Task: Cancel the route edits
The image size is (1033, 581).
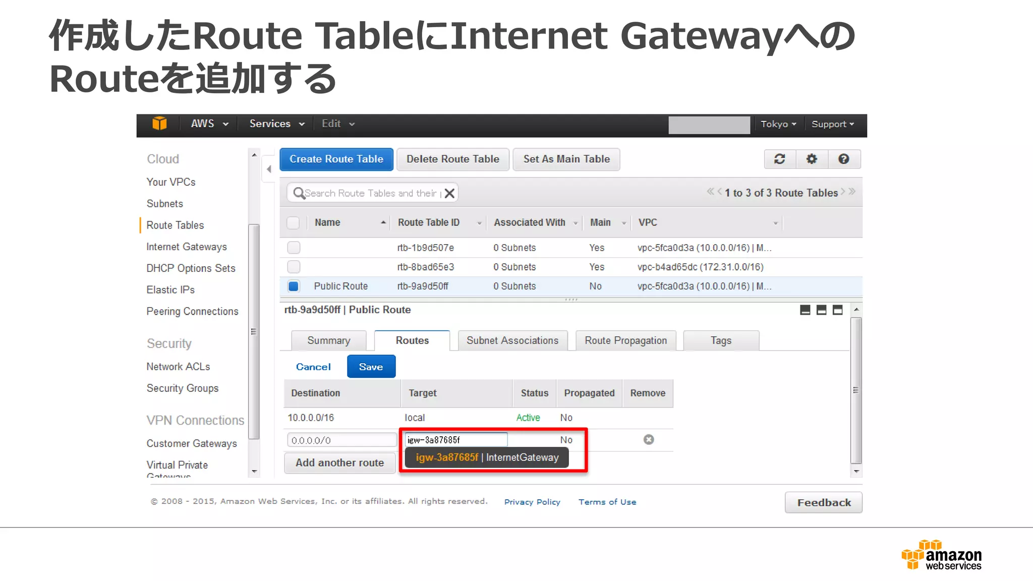Action: coord(313,367)
